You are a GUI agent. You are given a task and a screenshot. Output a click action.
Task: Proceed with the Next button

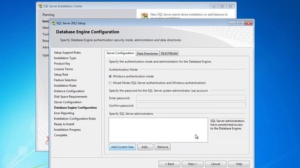193,164
